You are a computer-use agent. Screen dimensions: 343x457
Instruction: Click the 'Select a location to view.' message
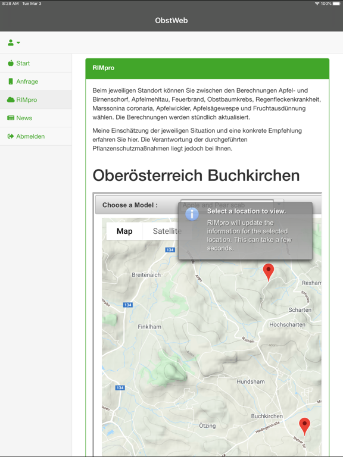pos(247,211)
